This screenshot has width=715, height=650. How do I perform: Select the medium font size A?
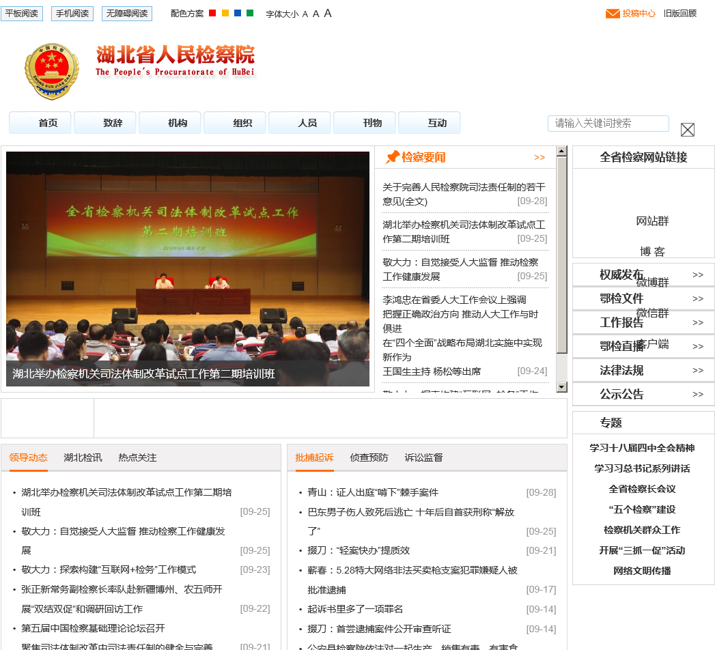(x=316, y=14)
